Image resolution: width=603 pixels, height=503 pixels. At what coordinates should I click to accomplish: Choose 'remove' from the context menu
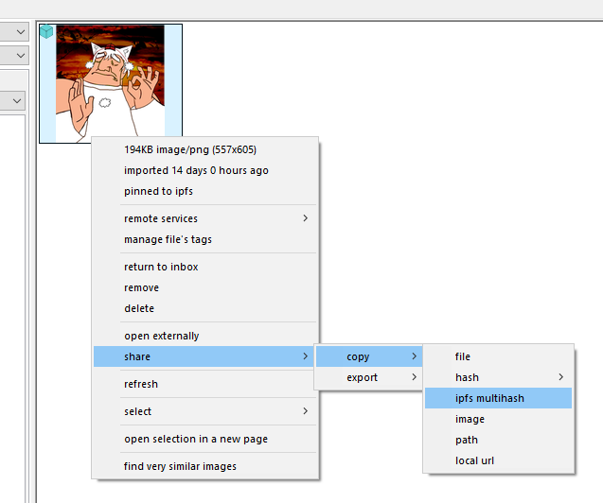(x=205, y=287)
